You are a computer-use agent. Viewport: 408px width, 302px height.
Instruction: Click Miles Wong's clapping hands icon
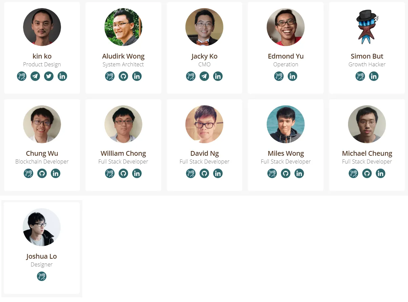coord(272,173)
